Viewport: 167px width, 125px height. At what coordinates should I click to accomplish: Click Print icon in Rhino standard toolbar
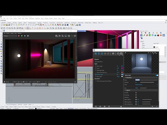pyautogui.click(x=9, y=25)
